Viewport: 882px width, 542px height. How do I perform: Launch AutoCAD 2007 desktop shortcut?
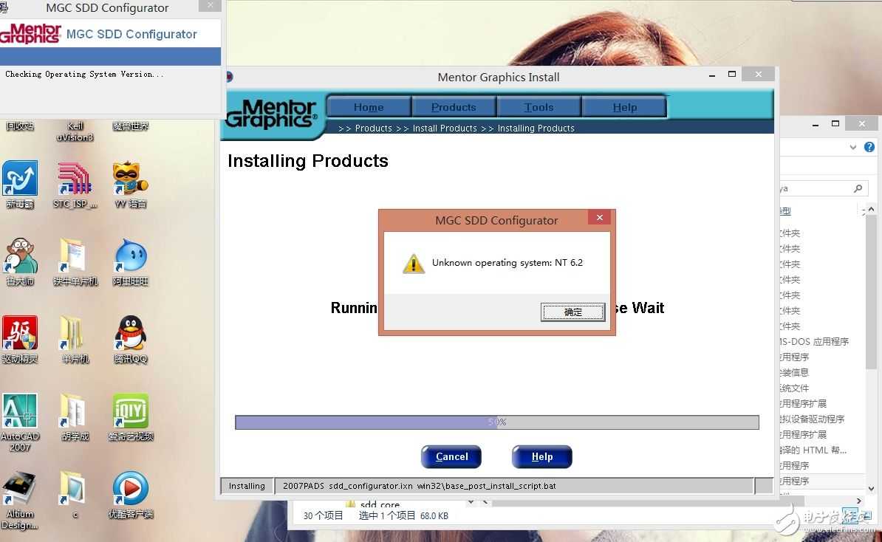[x=20, y=422]
